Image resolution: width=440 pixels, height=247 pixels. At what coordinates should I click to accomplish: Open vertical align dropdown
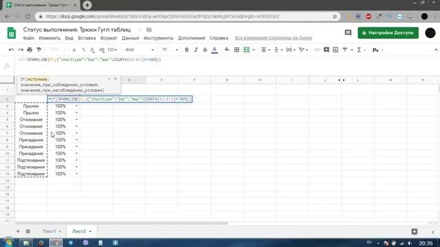pyautogui.click(x=278, y=50)
